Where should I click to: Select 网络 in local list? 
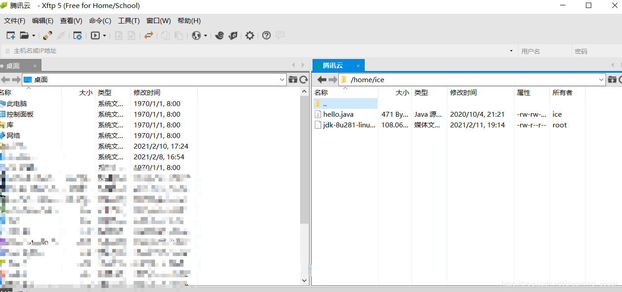coord(13,136)
